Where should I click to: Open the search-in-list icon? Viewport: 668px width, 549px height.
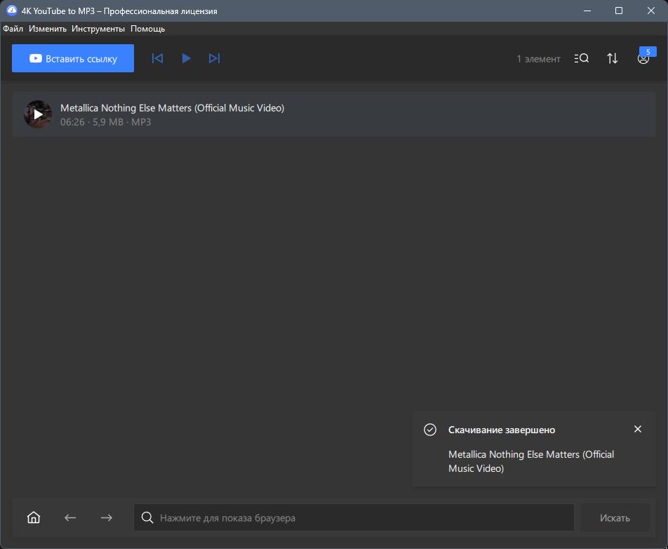(x=582, y=58)
